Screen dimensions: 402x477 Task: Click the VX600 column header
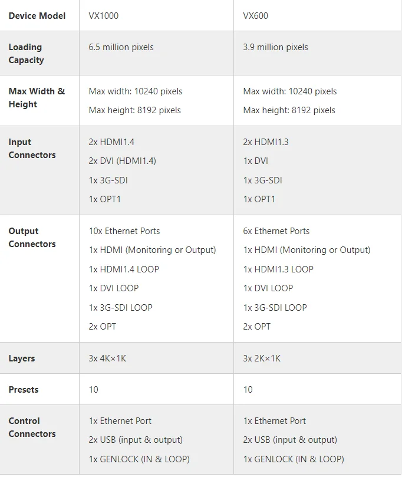pyautogui.click(x=256, y=16)
